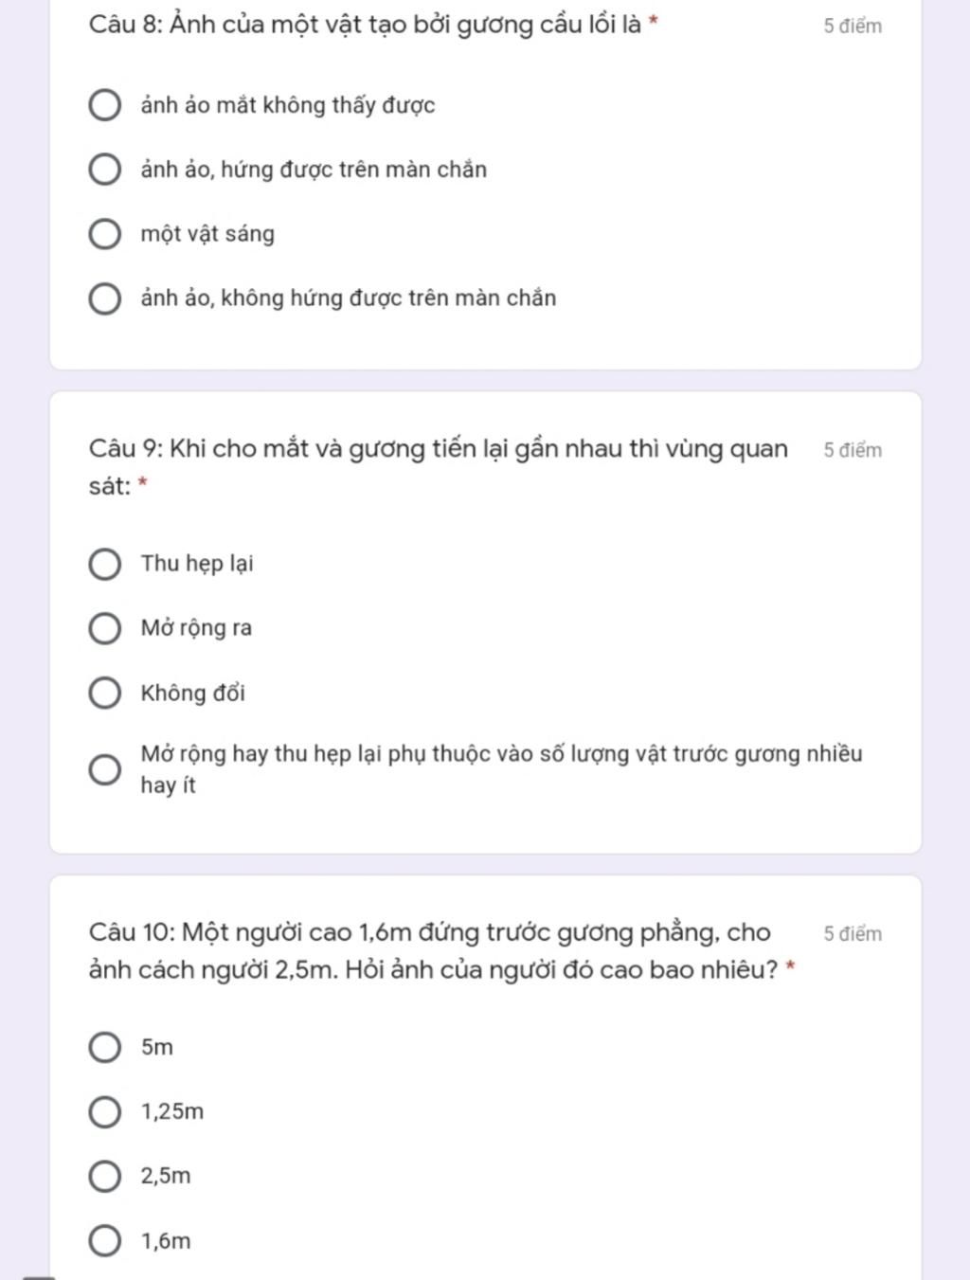Select the "1,25m" radio option
970x1280 pixels.
coord(104,1111)
